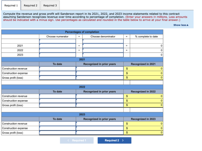The height and width of the screenshot is (151, 202).
Task: Click yellow Recognized in 2021 revenue cell
Action: (143, 68)
